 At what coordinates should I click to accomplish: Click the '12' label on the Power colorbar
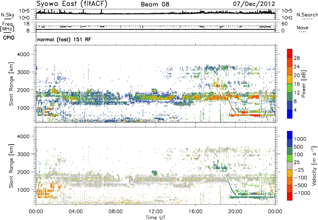297,93
